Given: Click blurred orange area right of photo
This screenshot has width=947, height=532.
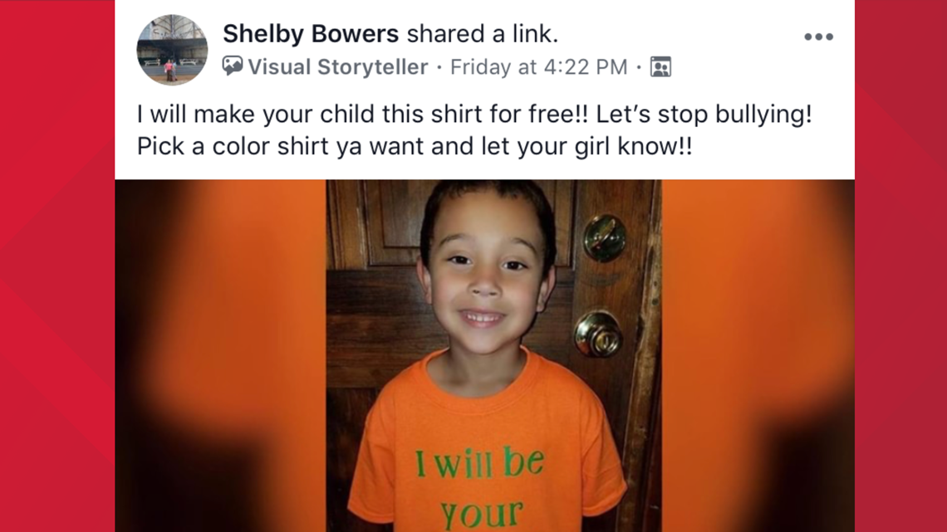Looking at the screenshot, I should 758,356.
